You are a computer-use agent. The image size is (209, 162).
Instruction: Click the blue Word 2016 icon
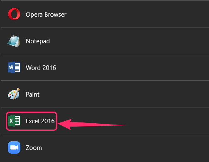[x=14, y=67]
